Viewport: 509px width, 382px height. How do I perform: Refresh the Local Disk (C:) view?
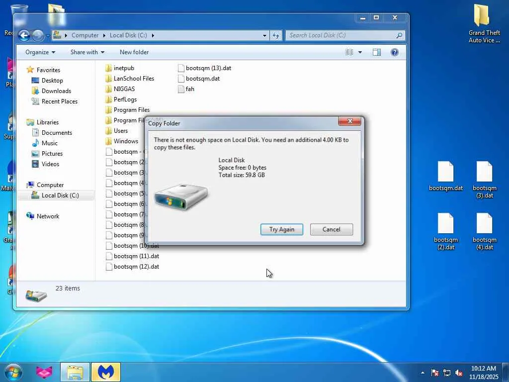(275, 35)
